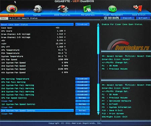Click Slope PWM value under 1st System Fan

pos(82,107)
